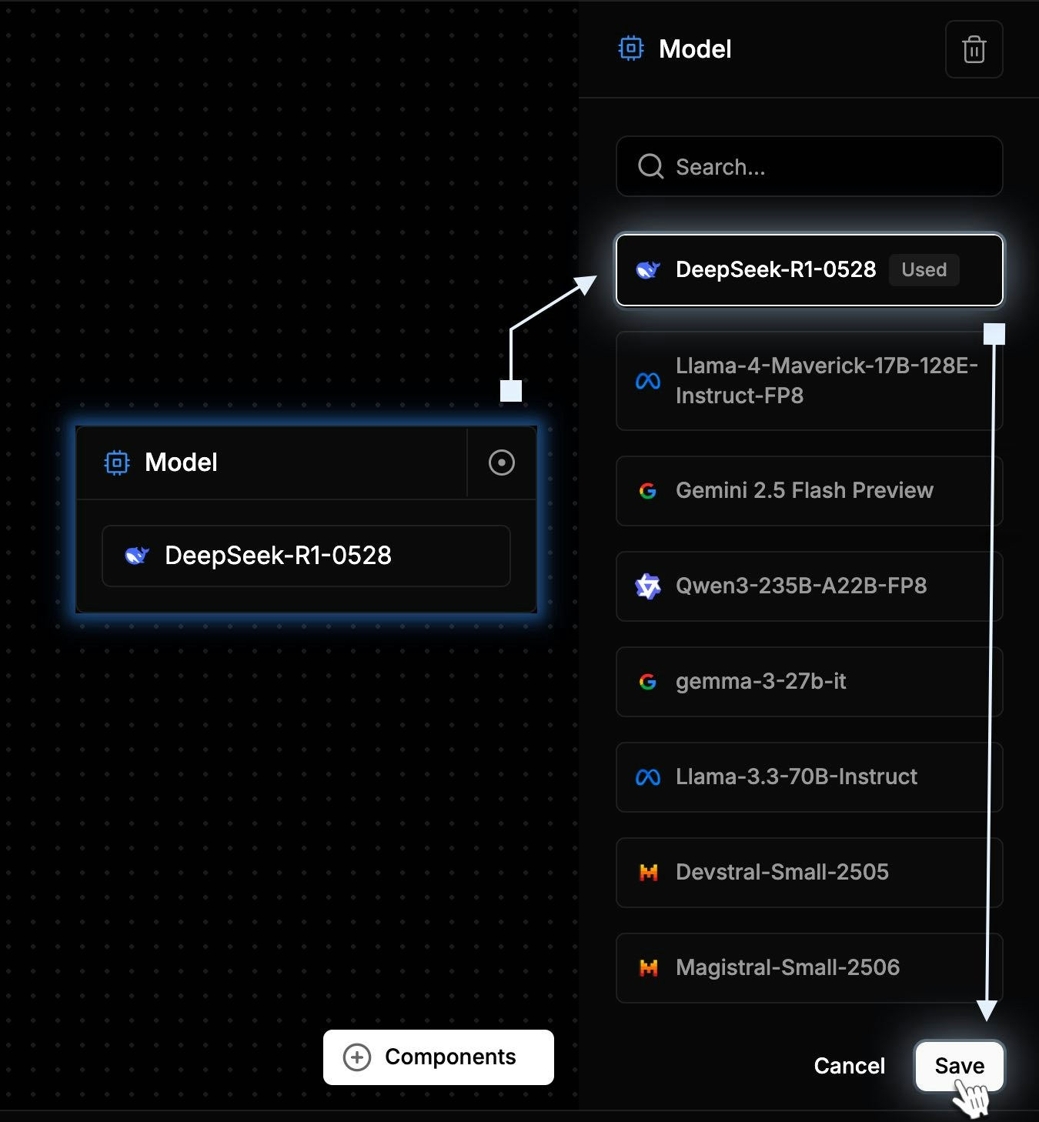The image size is (1039, 1122).
Task: Pick the Devstral-Small-2505 model
Action: [810, 873]
